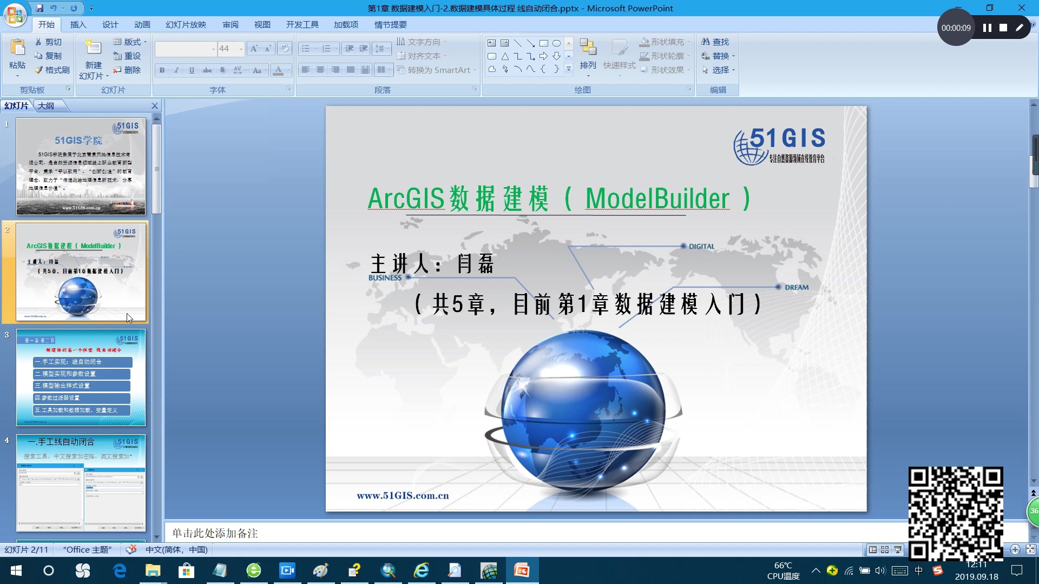
Task: Stop the screen recording
Action: (1003, 28)
